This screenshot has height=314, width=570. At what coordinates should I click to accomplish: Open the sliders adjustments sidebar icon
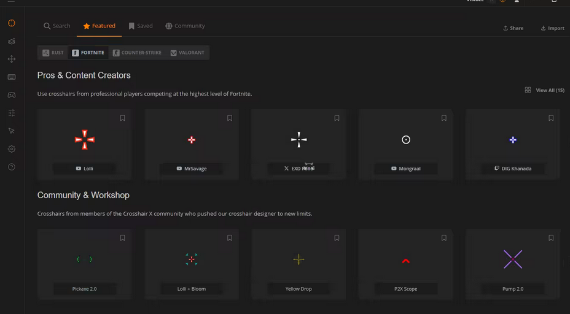coord(12,113)
